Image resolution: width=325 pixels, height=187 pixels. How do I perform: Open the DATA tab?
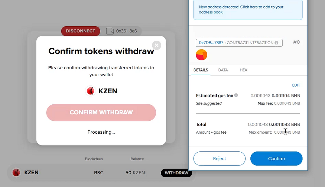pyautogui.click(x=223, y=70)
